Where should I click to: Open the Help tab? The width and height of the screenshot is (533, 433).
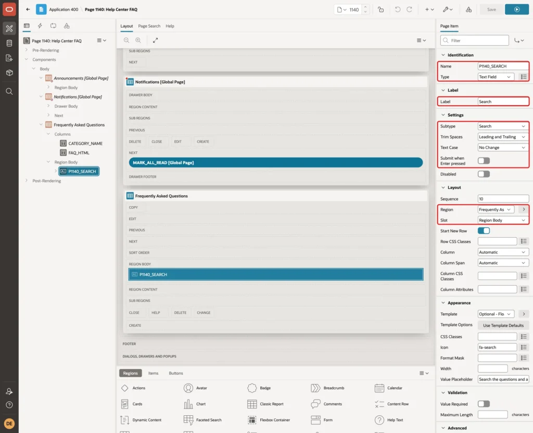click(x=170, y=26)
